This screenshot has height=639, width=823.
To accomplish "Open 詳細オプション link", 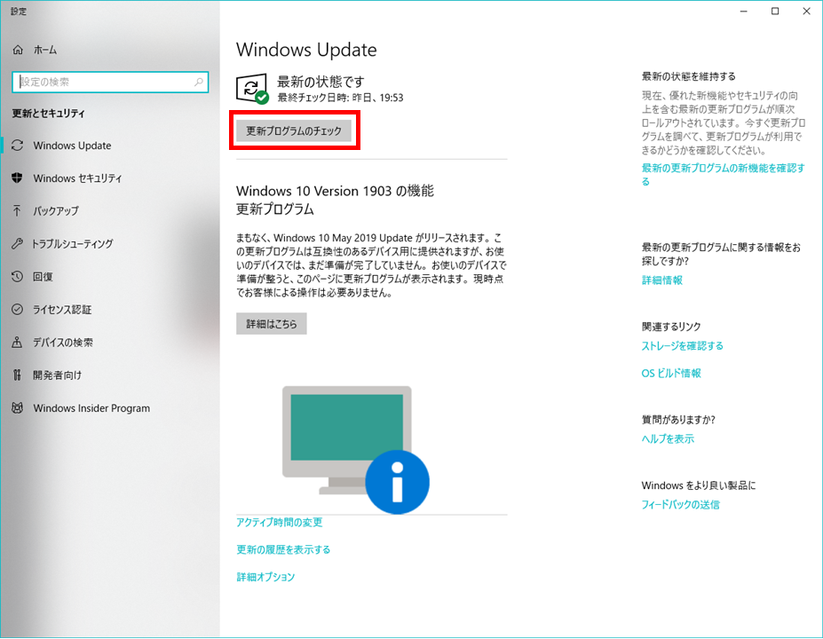I will point(265,577).
